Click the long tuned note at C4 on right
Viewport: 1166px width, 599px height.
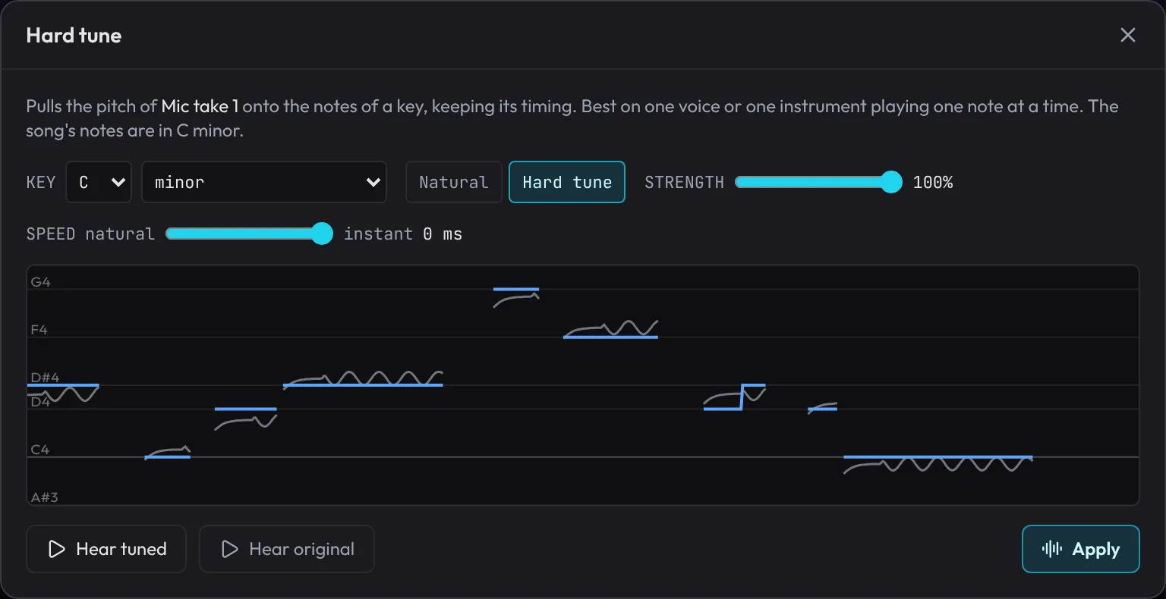(938, 457)
